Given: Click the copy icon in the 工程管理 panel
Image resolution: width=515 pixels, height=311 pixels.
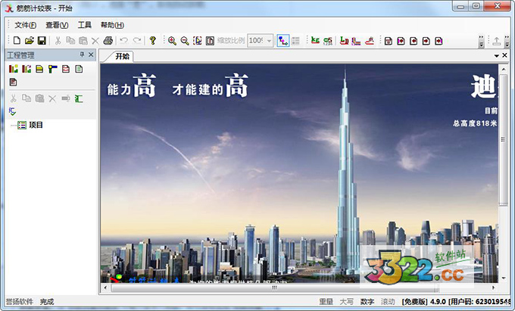Looking at the screenshot, I should click(27, 98).
